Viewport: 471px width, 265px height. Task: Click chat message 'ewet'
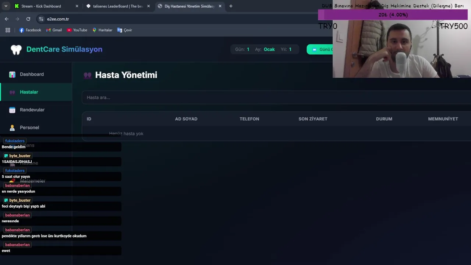pyautogui.click(x=6, y=251)
